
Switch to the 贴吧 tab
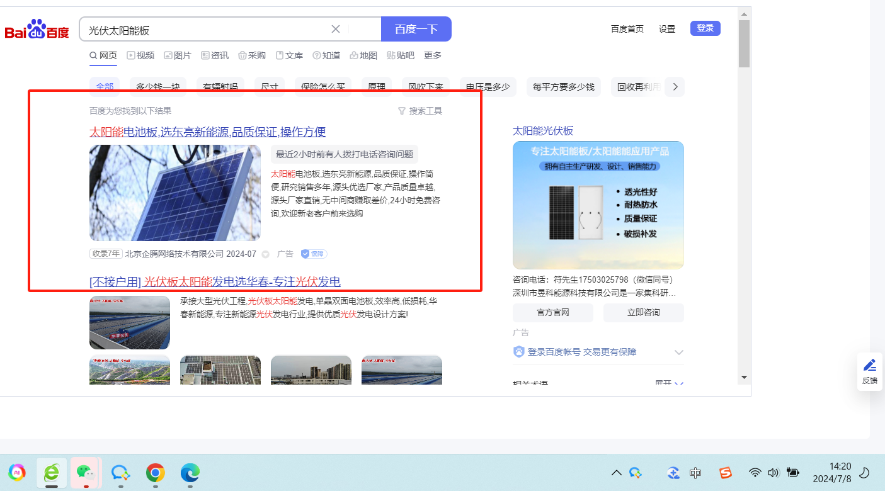pos(401,55)
